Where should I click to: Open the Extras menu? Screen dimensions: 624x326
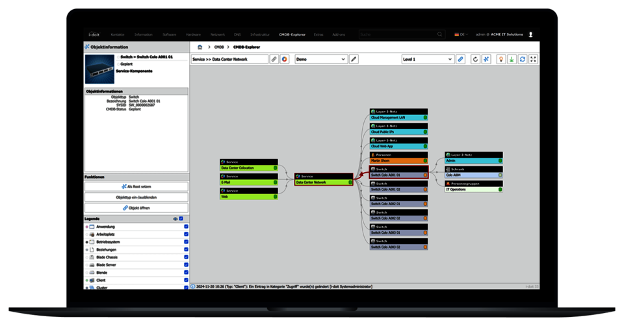318,34
